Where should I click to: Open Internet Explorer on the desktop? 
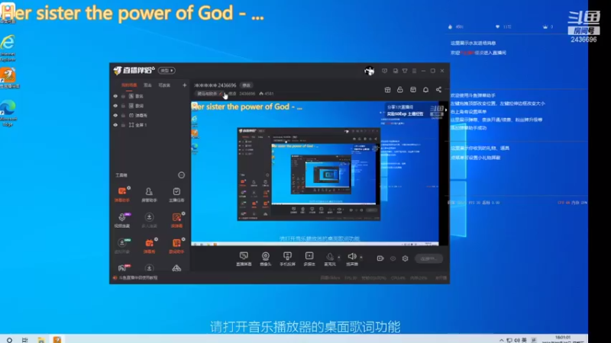[8, 47]
